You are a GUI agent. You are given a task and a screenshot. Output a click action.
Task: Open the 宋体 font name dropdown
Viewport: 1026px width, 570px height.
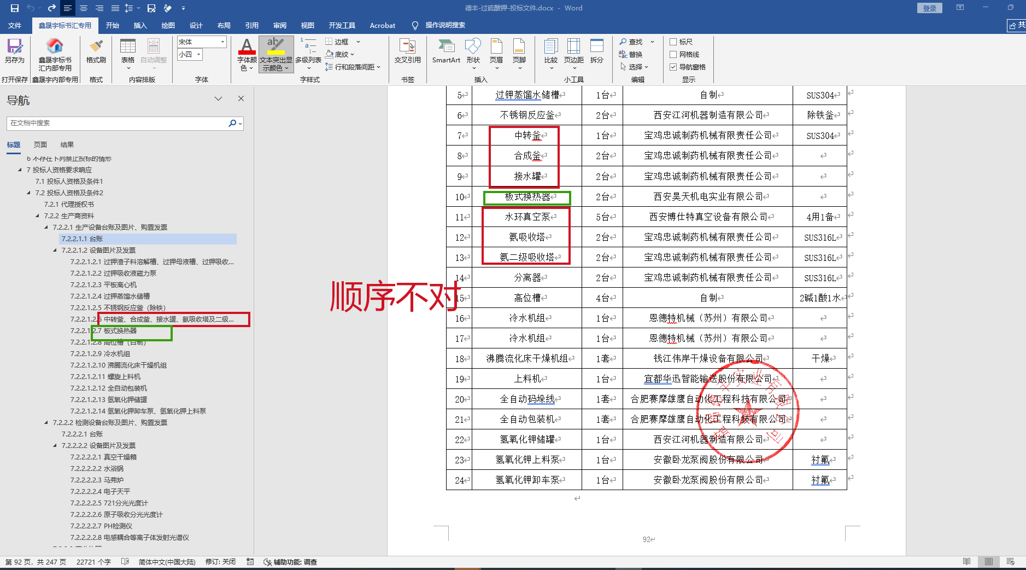tap(222, 42)
